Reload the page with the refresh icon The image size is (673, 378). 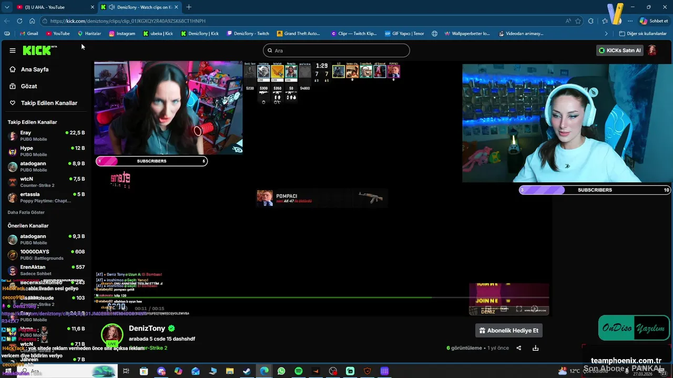[x=19, y=21]
